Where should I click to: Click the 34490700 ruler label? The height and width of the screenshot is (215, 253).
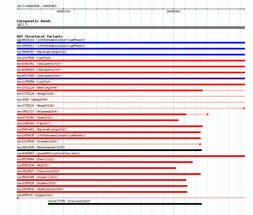[x=63, y=11]
